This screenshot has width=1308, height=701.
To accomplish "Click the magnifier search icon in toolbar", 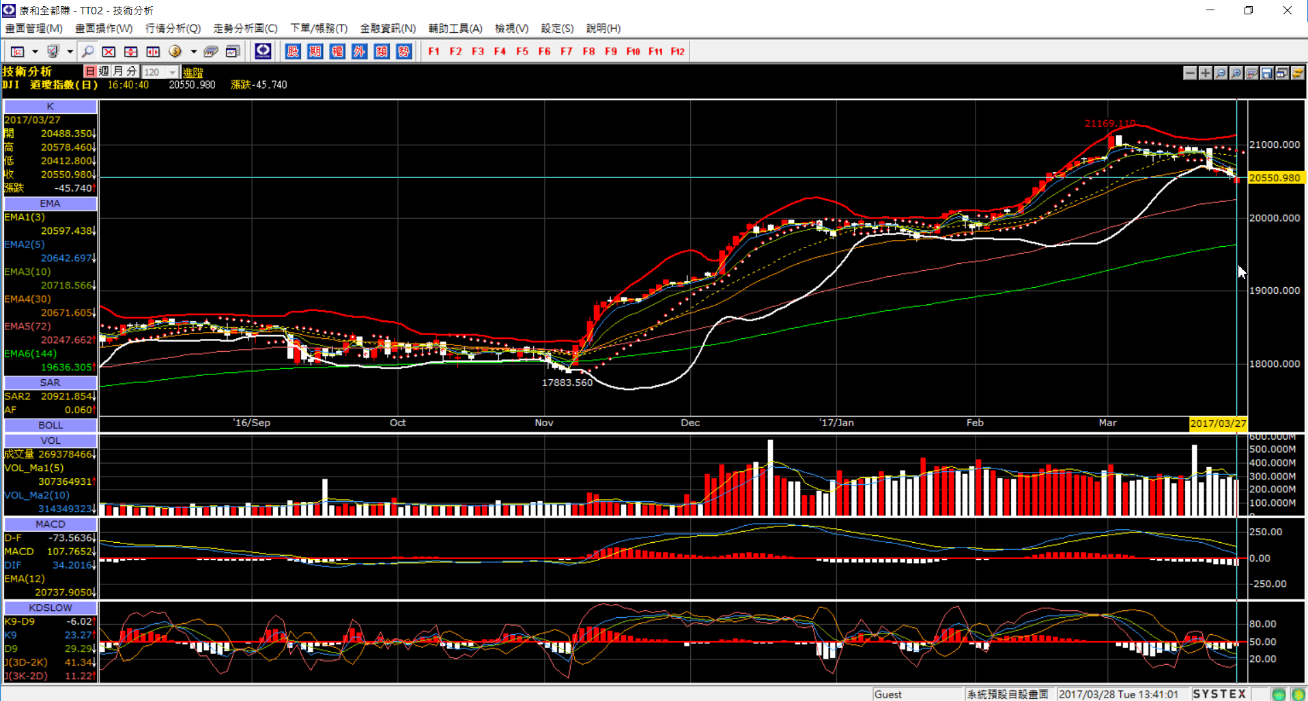I will (87, 51).
